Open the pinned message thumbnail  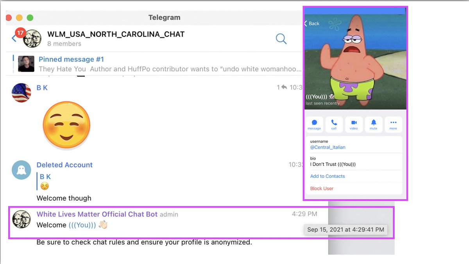click(26, 64)
